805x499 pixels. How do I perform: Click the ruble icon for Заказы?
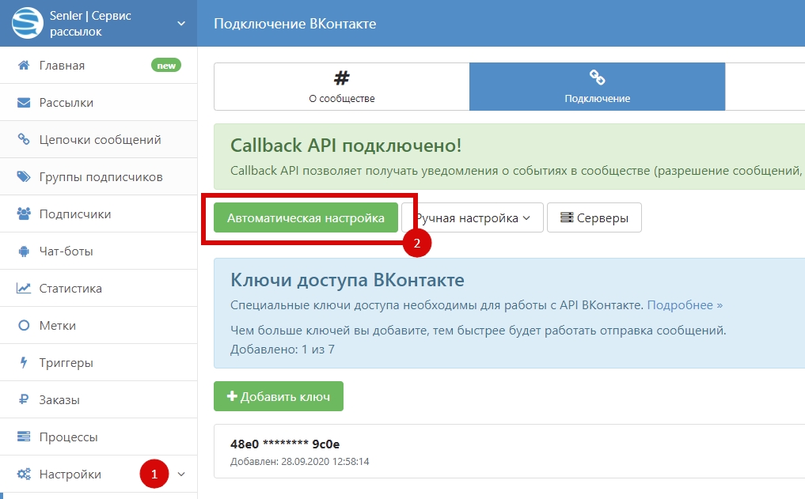point(24,400)
